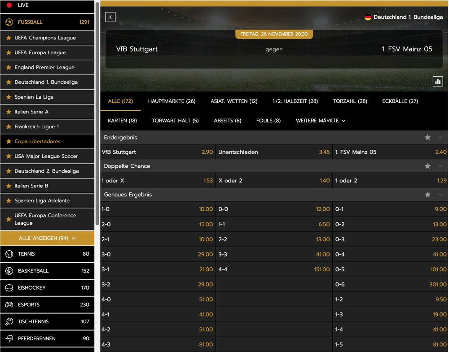This screenshot has width=449, height=352.
Task: Bet on Unentschieden at 3.45
Action: pos(274,152)
